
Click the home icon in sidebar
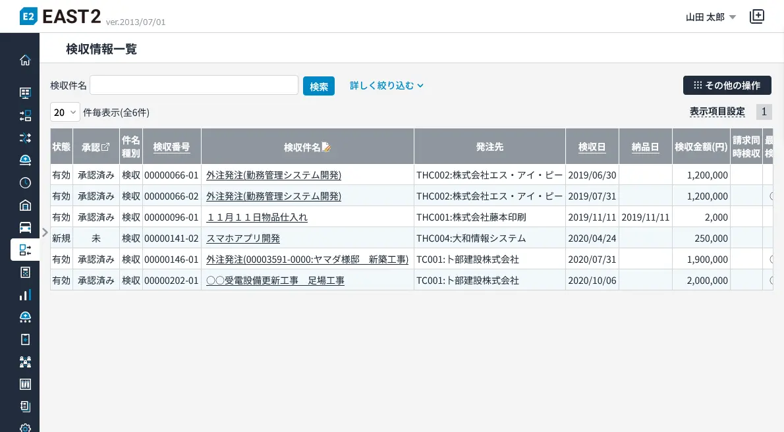(x=25, y=61)
